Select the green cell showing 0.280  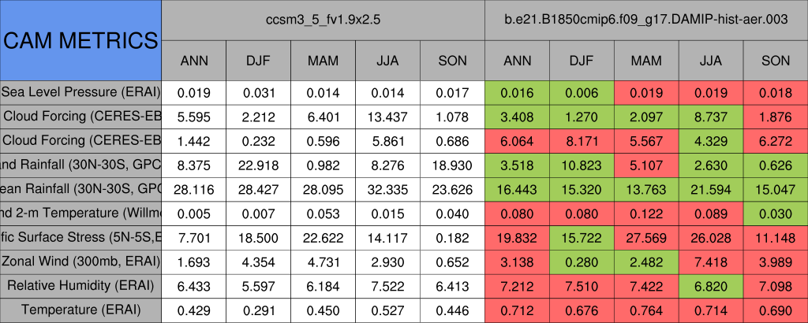tap(582, 262)
